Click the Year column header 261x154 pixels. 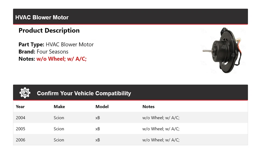20,107
